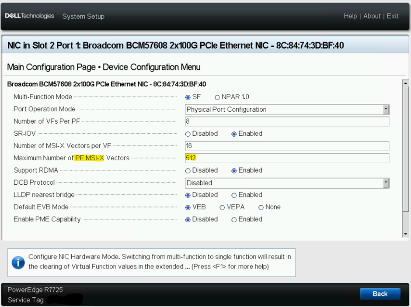The height and width of the screenshot is (307, 411).
Task: Open the DCB Protocol dropdown
Action: coord(287,183)
